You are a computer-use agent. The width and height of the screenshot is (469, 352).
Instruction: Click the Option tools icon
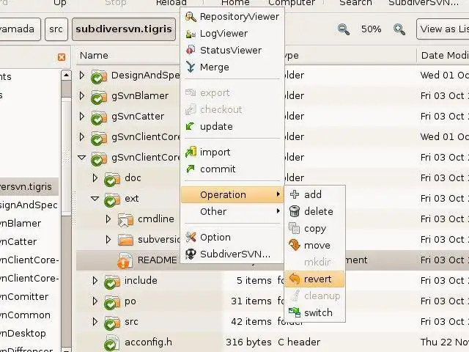pyautogui.click(x=191, y=238)
